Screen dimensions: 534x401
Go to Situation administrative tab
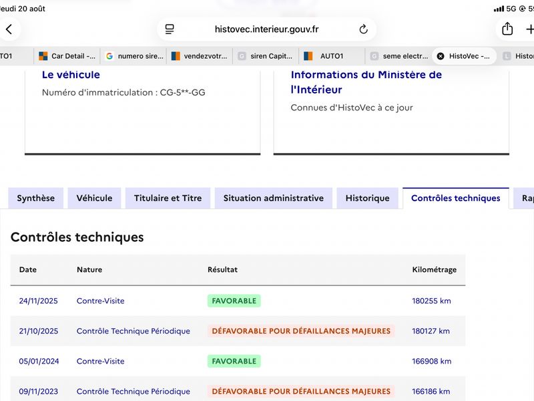[x=274, y=198]
